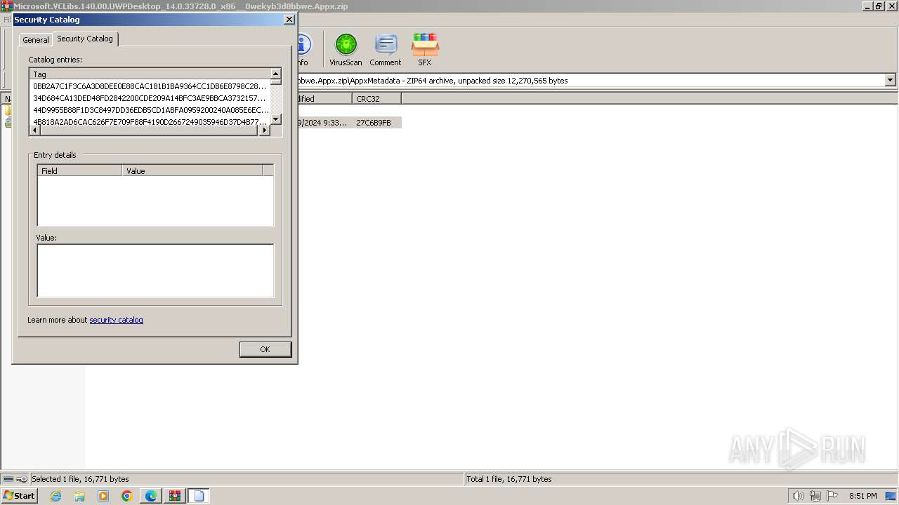
Task: Select the Security Catalog tab
Action: 85,39
